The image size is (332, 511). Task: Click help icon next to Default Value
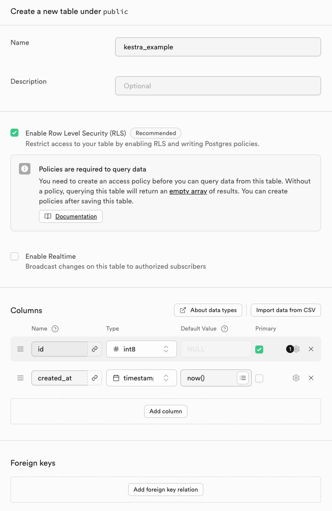(x=224, y=329)
